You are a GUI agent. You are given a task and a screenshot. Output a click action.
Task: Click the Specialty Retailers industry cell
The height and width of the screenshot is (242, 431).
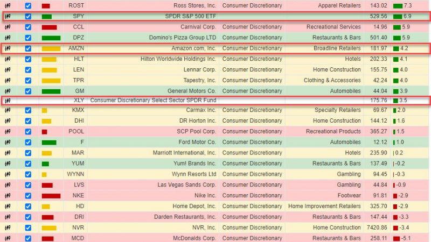pyautogui.click(x=338, y=110)
